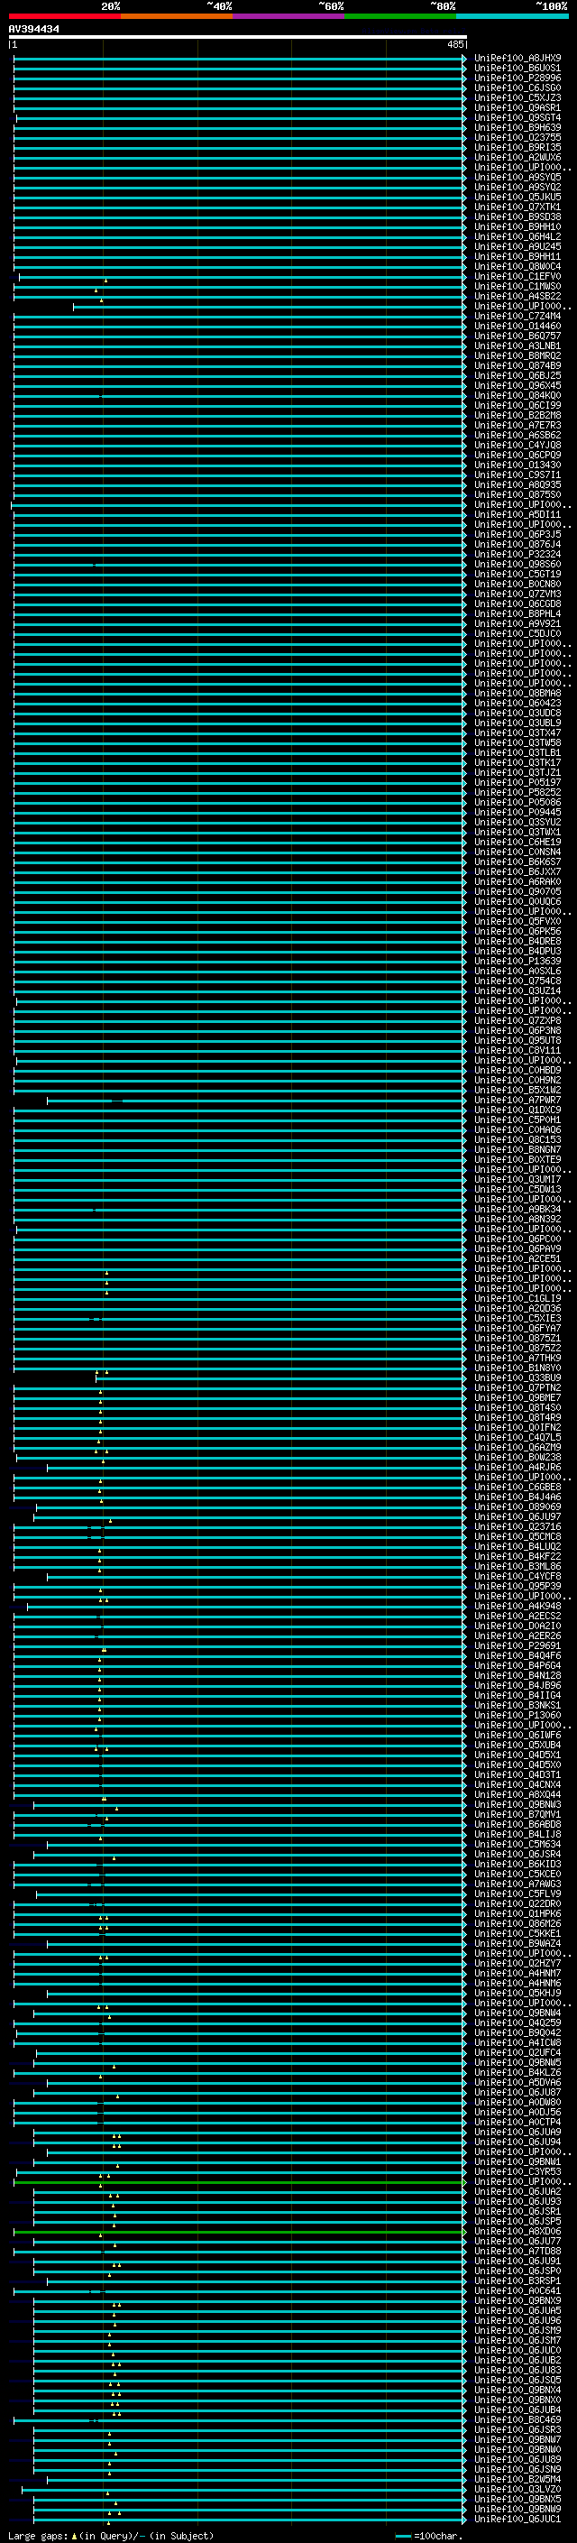
Task: Open hit UniRef100_A8JHX9
Action: click(x=517, y=59)
